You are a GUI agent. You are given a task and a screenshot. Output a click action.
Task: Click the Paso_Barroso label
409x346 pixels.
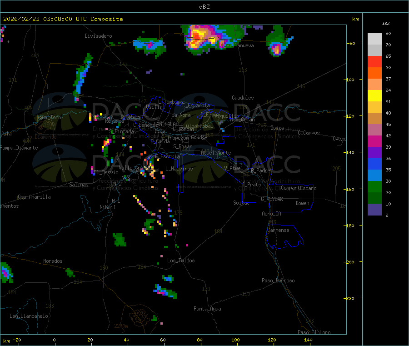(x=278, y=281)
